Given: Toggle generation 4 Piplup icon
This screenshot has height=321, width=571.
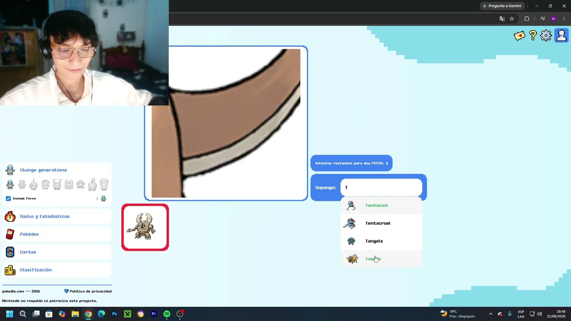Looking at the screenshot, I should (45, 185).
